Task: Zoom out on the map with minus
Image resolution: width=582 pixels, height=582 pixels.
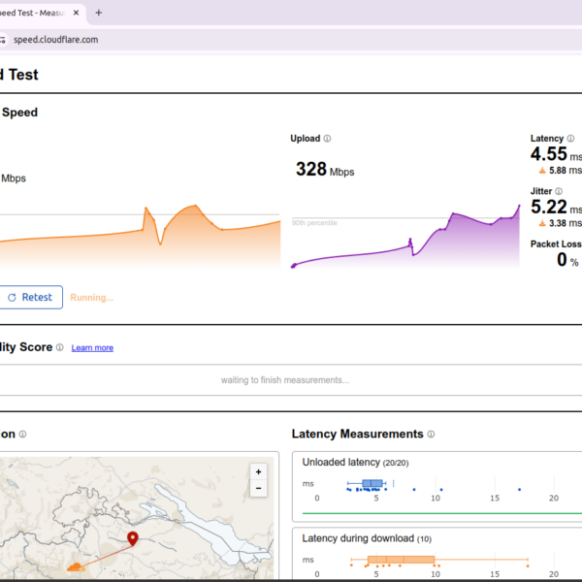Action: tap(258, 489)
